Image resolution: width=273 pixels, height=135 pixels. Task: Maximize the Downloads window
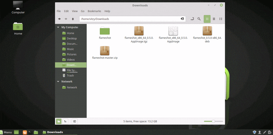click(215, 5)
